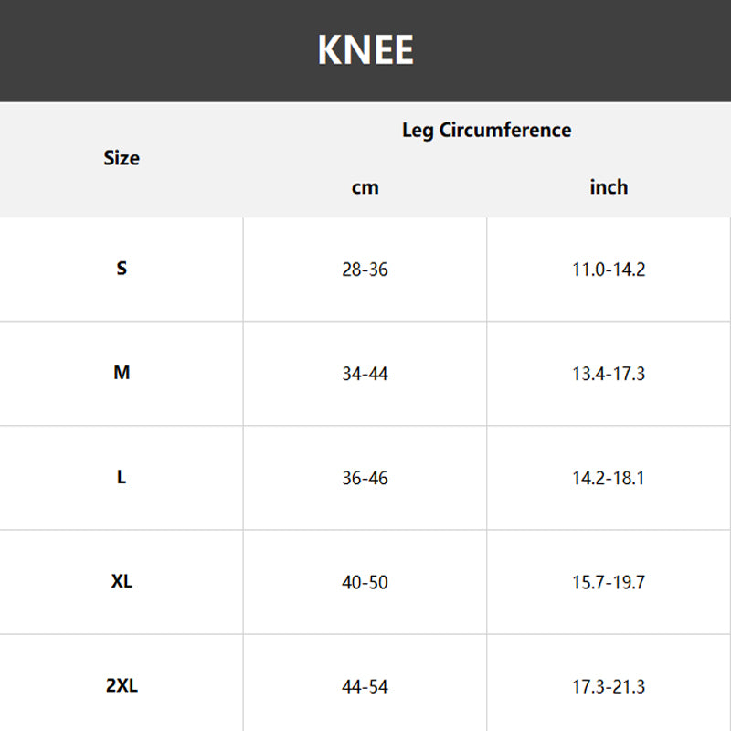Select the 11.0-14.2 inch cell
Viewport: 731px width, 731px height.
[609, 270]
